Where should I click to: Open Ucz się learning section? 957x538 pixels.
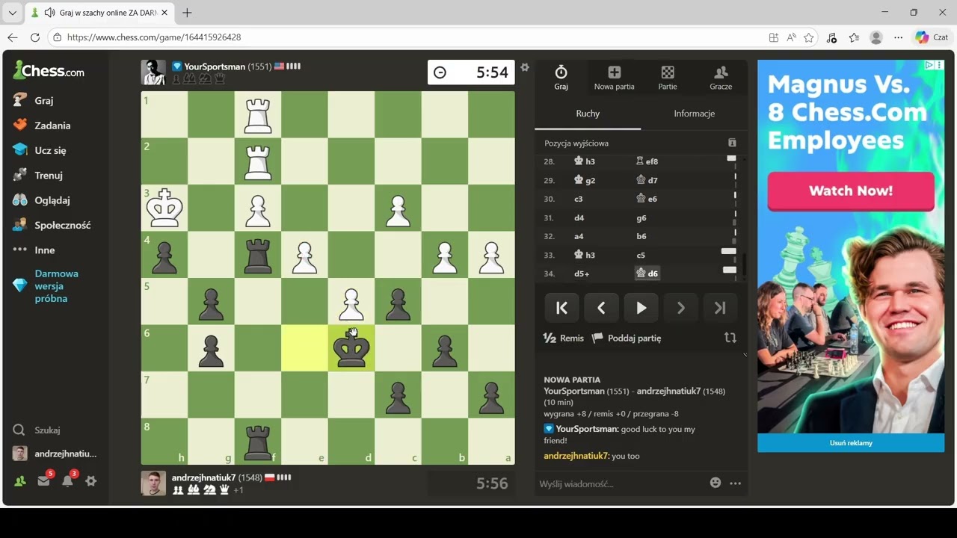tap(40, 150)
